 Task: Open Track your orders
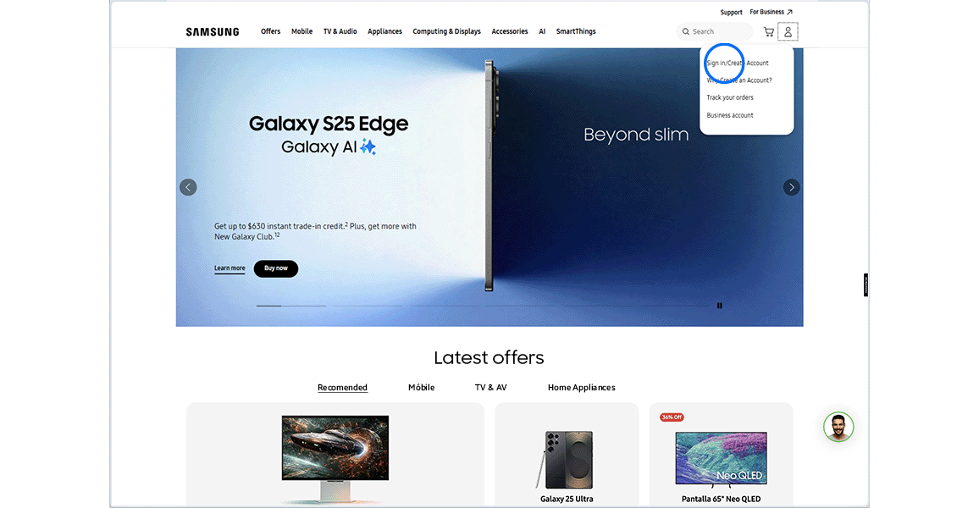click(x=730, y=97)
